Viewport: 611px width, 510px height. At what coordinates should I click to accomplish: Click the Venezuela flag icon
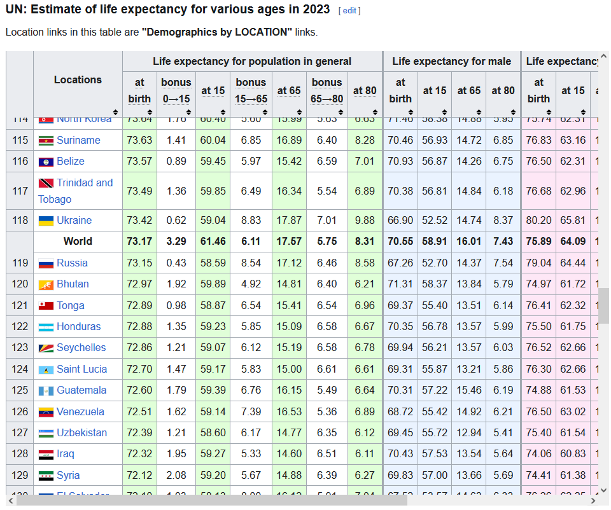tap(46, 412)
